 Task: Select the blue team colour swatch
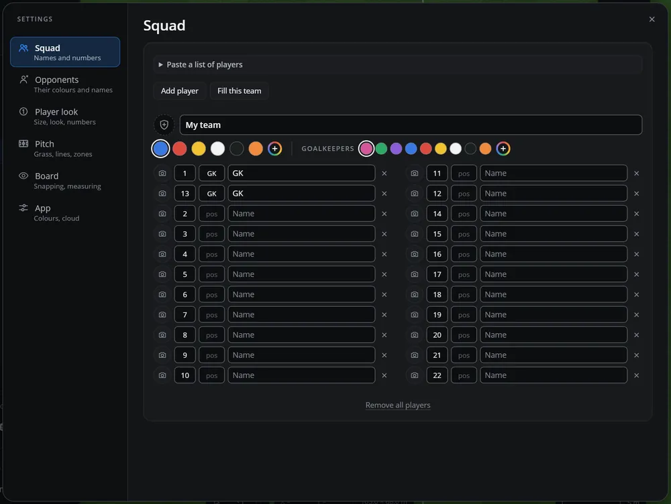tap(160, 149)
